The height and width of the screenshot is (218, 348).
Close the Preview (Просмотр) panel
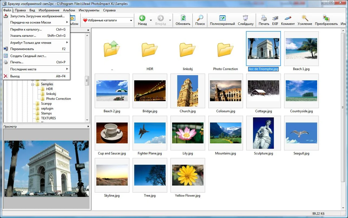coord(88,127)
